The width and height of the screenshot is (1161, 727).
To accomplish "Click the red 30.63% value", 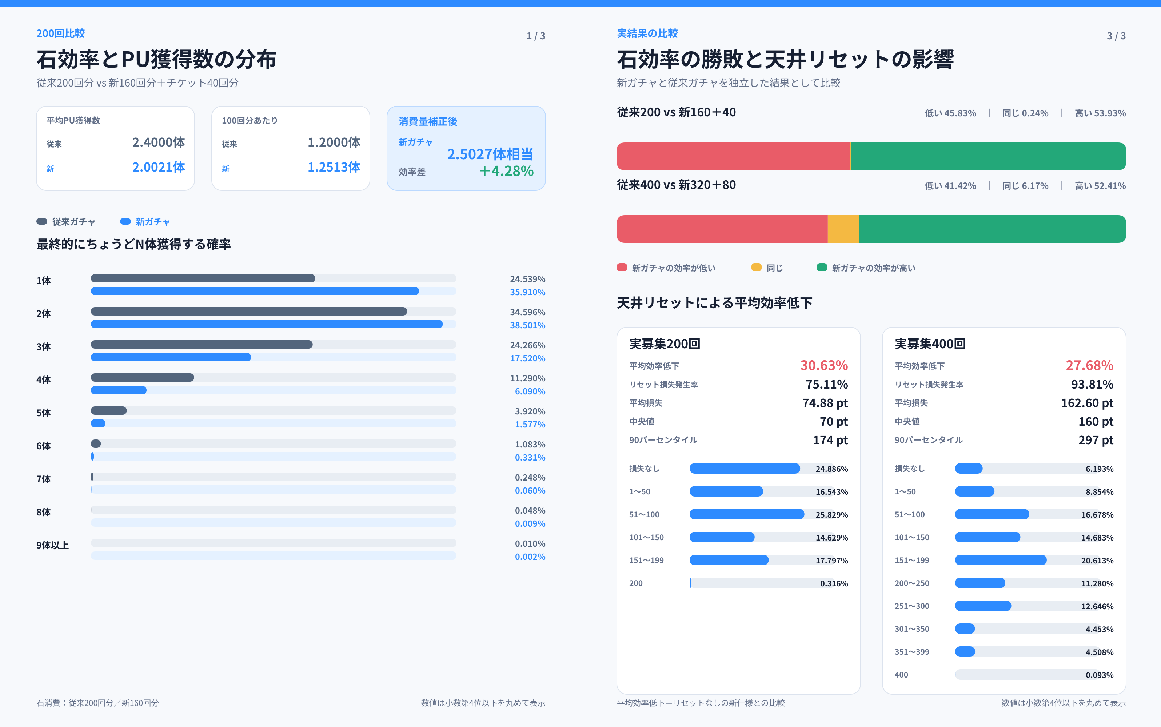I will pyautogui.click(x=824, y=365).
